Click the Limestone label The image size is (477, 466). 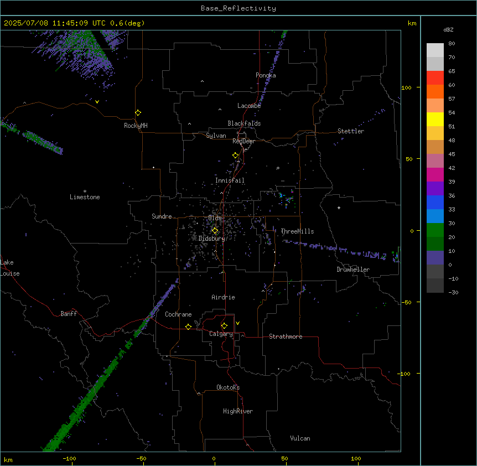pos(85,197)
